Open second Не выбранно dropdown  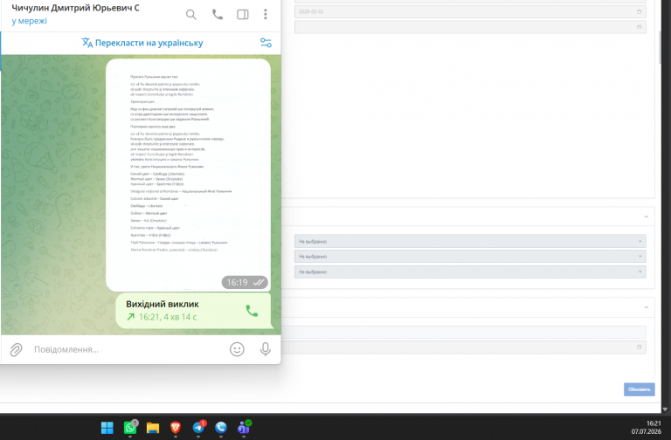point(470,257)
